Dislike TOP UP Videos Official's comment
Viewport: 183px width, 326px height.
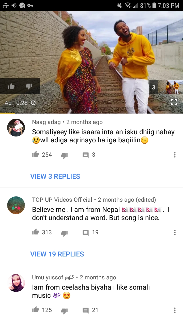(64, 233)
